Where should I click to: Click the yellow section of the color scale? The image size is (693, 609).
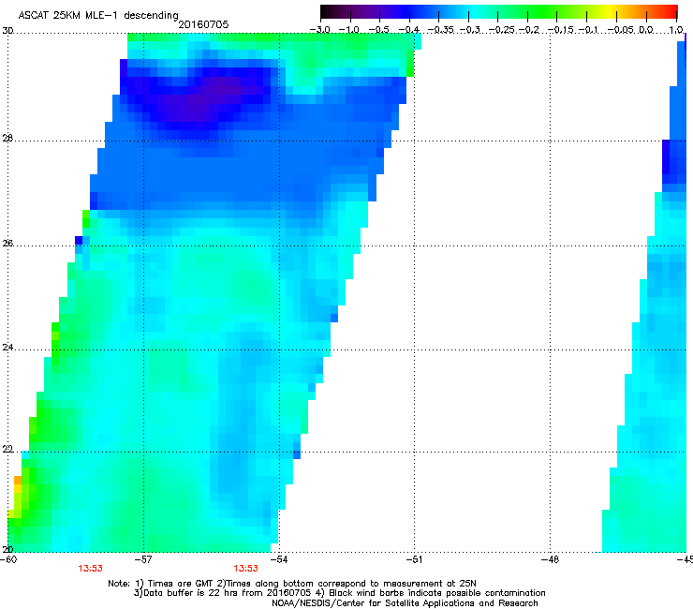tap(610, 11)
